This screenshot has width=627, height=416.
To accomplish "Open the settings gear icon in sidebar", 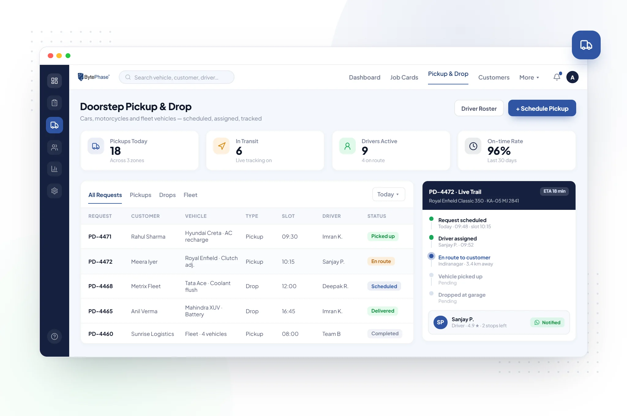I will pyautogui.click(x=54, y=191).
